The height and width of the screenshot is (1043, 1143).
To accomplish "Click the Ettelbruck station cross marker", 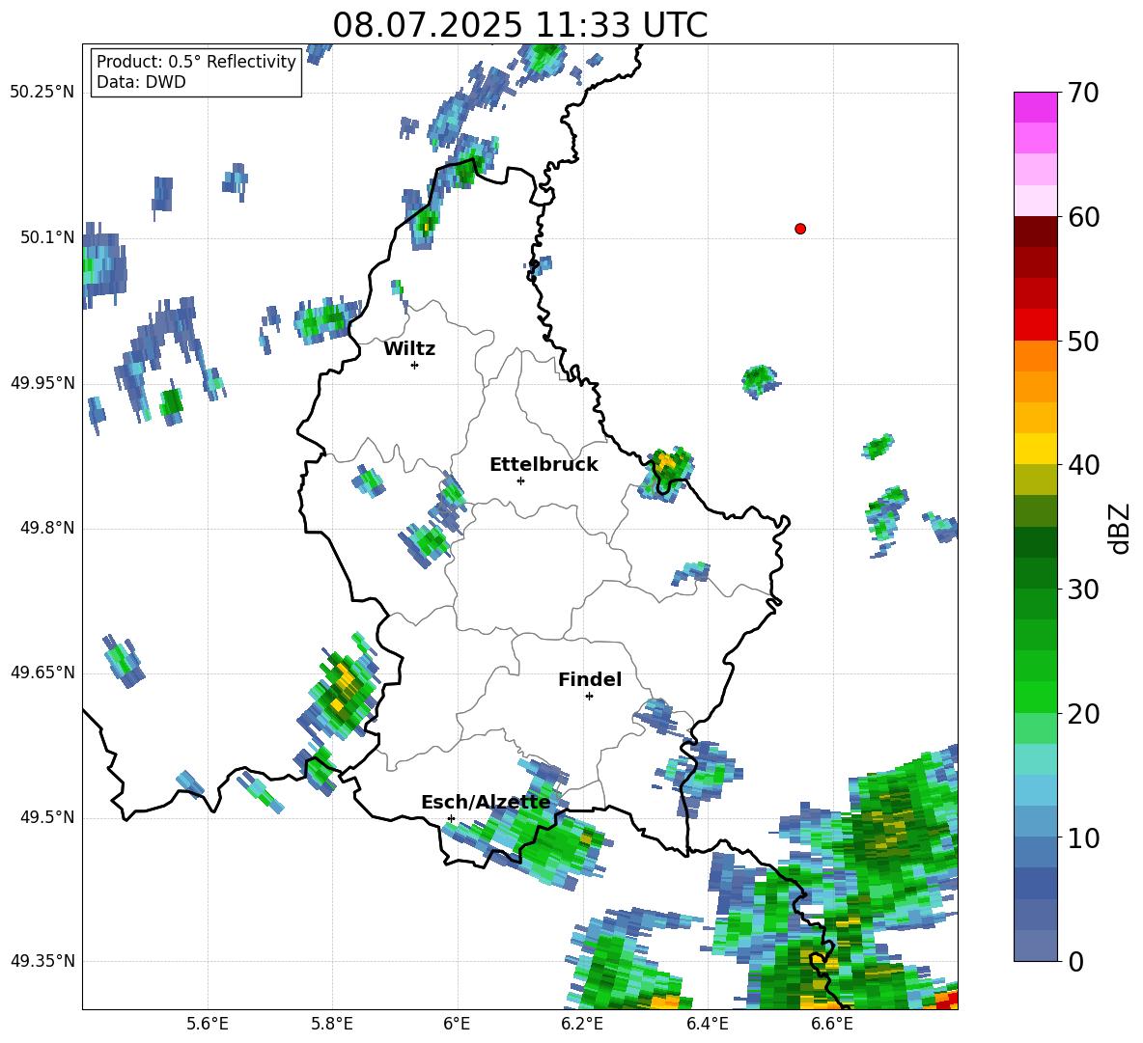I will (520, 480).
